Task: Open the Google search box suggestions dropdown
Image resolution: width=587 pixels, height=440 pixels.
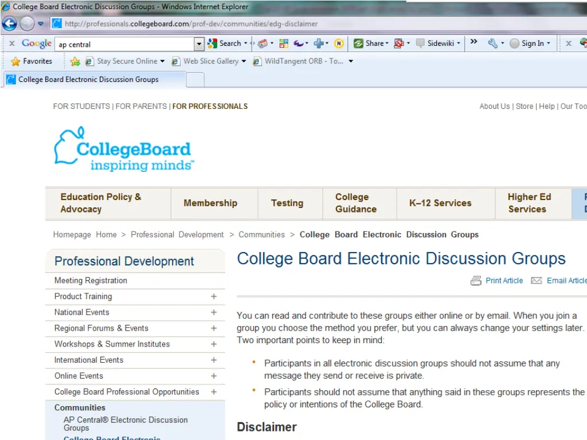Action: [x=199, y=44]
